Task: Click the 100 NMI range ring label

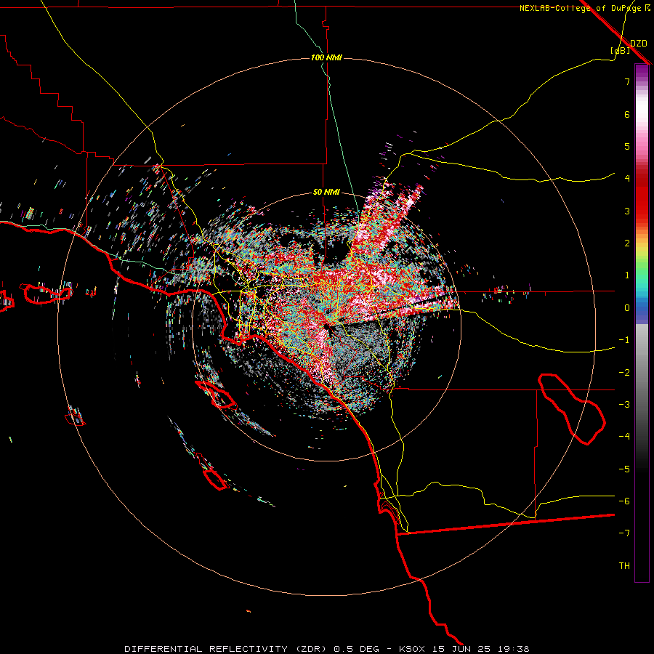Action: click(326, 57)
